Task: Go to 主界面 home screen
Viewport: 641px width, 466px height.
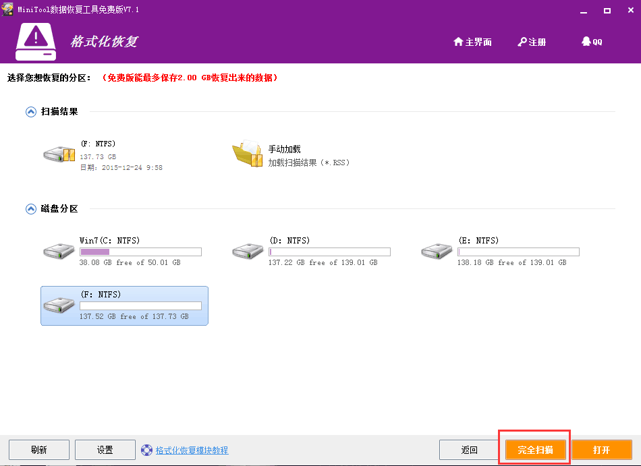Action: pos(472,42)
